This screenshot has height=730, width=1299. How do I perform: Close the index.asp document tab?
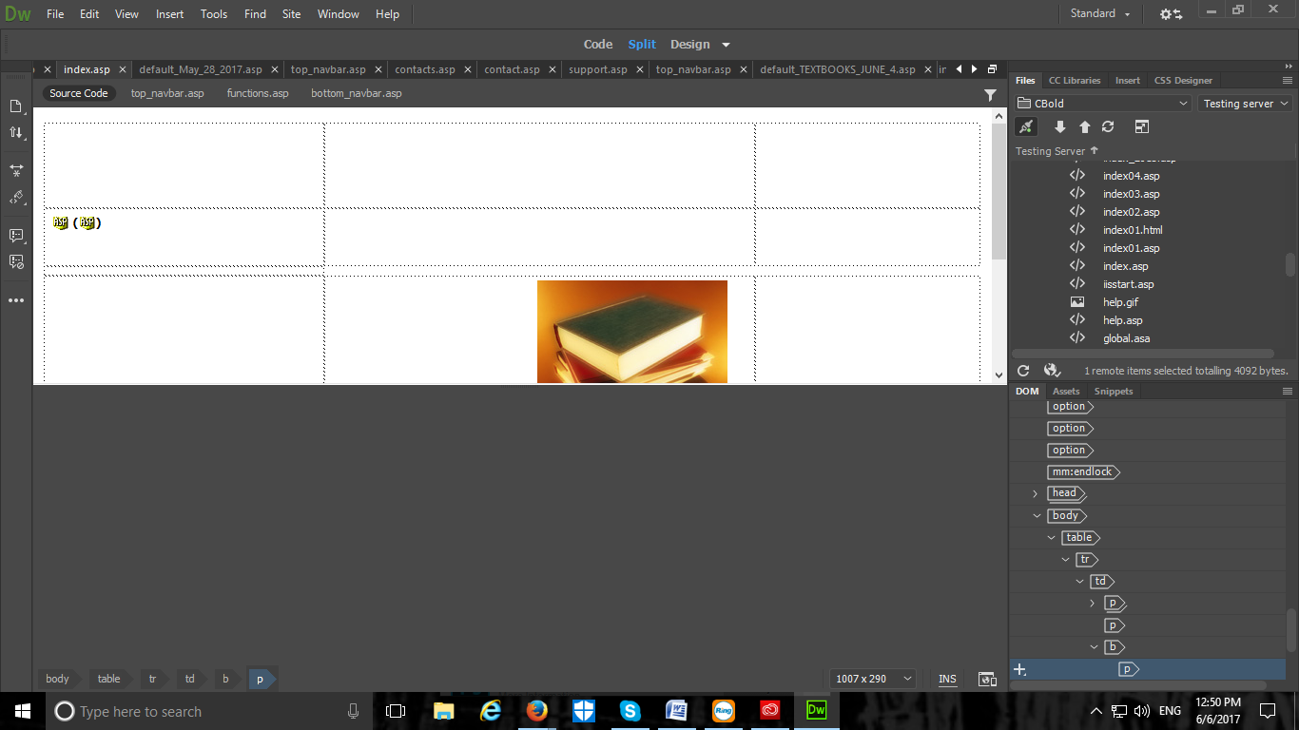122,69
